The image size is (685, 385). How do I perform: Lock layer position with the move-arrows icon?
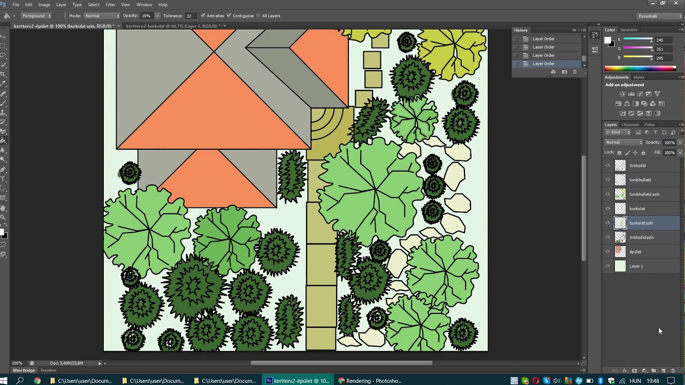tap(635, 152)
